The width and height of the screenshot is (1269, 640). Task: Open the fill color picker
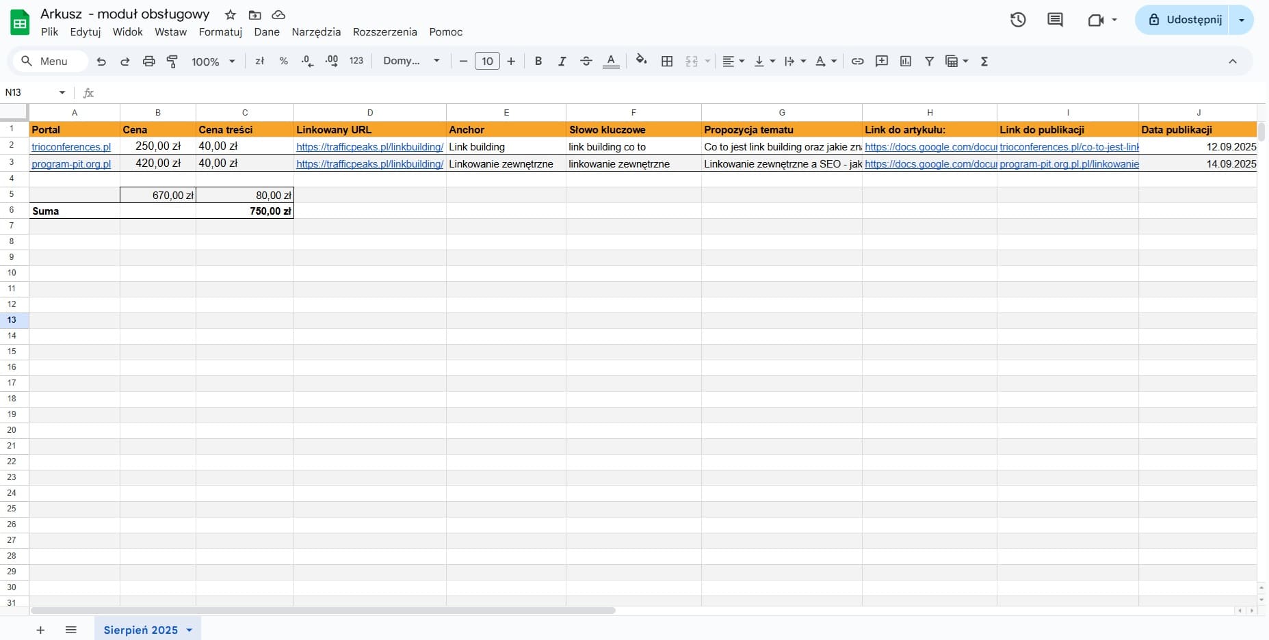point(641,61)
